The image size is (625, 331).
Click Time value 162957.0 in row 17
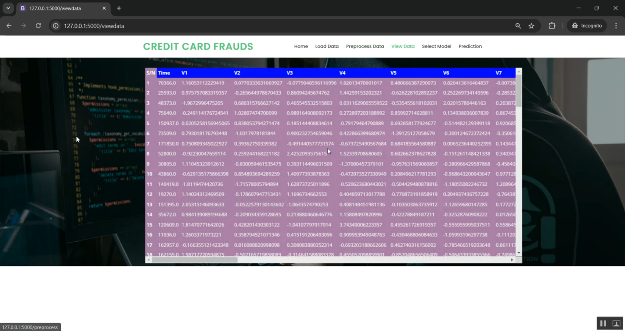(168, 245)
